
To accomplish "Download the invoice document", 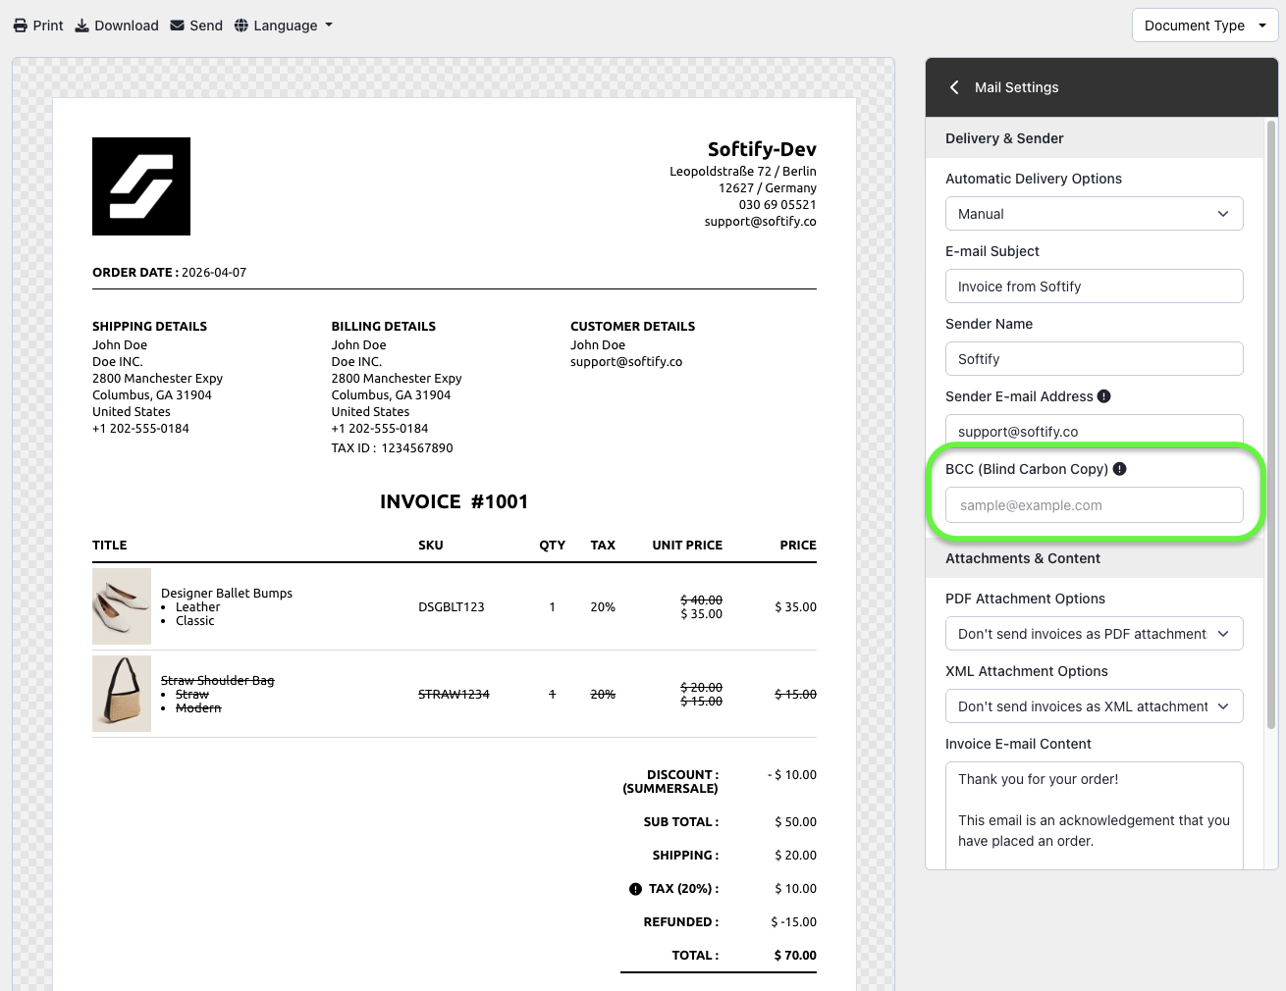I will click(117, 26).
